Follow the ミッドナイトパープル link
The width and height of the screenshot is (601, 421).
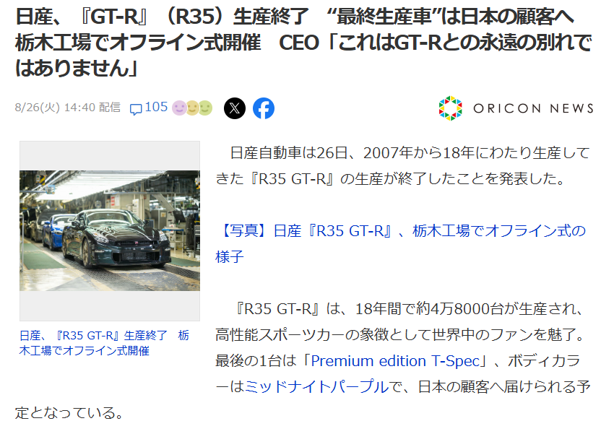click(316, 386)
